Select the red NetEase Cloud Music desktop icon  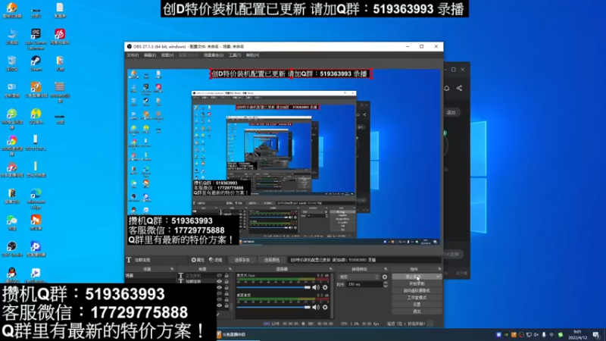tap(60, 36)
